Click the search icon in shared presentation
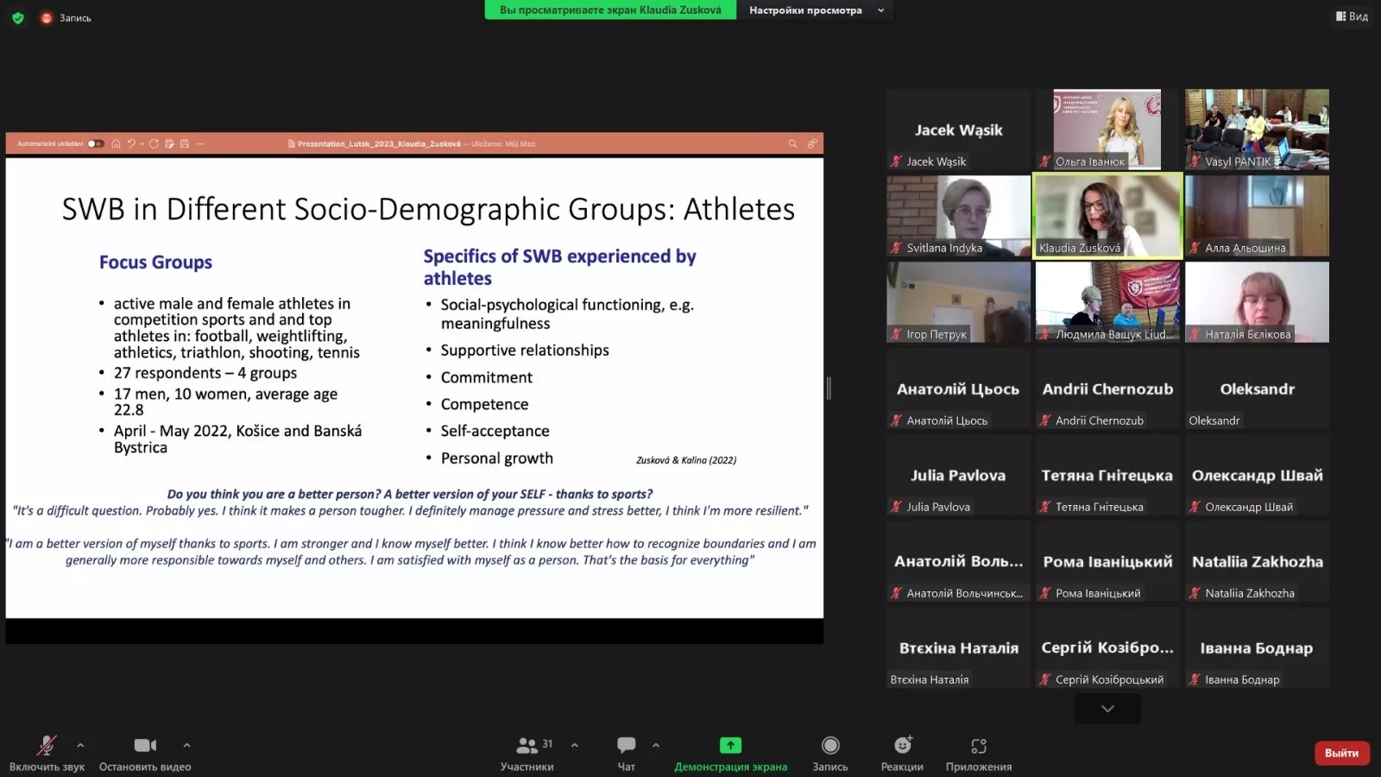The image size is (1381, 777). [x=792, y=144]
